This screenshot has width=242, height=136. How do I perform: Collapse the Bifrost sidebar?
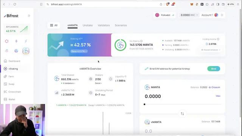click(29, 16)
